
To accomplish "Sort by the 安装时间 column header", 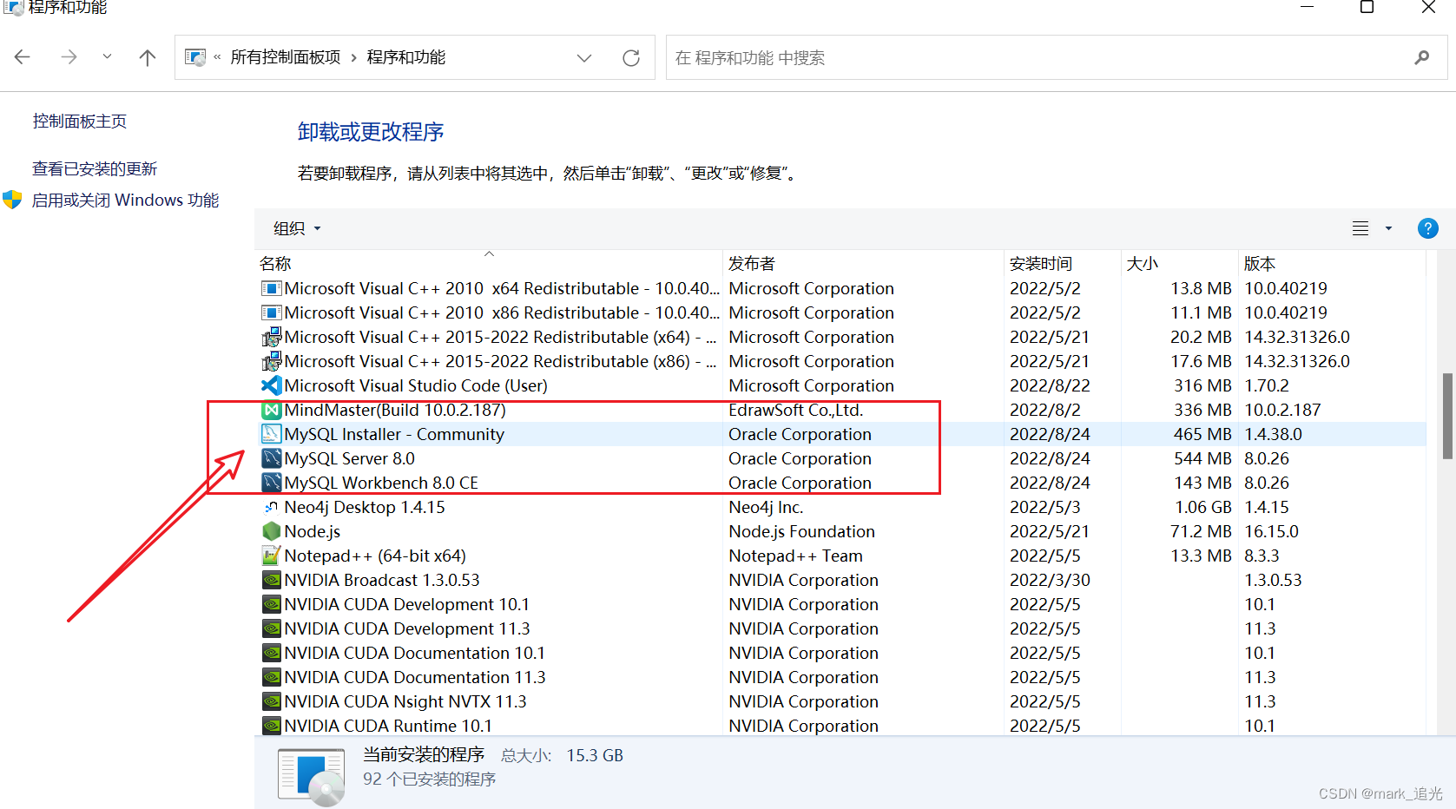I will click(x=1063, y=263).
